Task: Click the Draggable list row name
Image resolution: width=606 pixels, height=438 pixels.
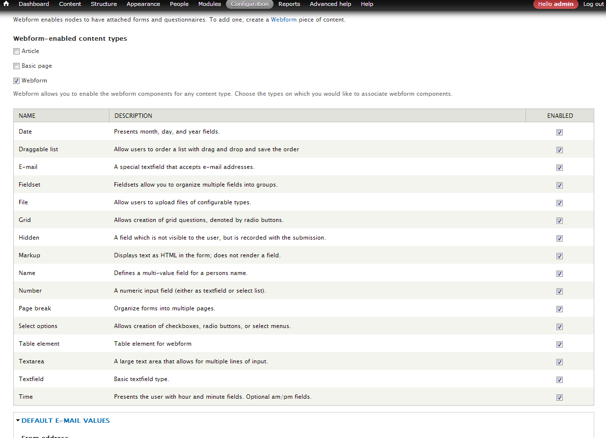Action: 38,149
